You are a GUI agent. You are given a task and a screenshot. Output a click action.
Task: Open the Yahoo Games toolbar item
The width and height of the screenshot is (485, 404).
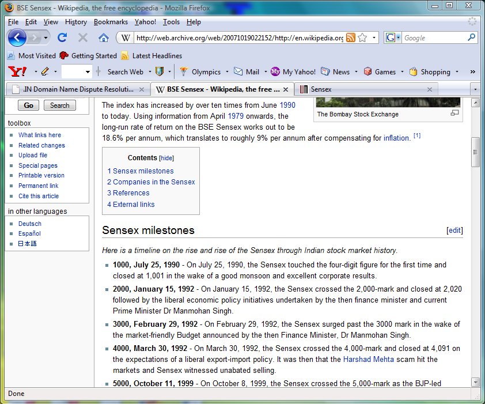pyautogui.click(x=380, y=72)
